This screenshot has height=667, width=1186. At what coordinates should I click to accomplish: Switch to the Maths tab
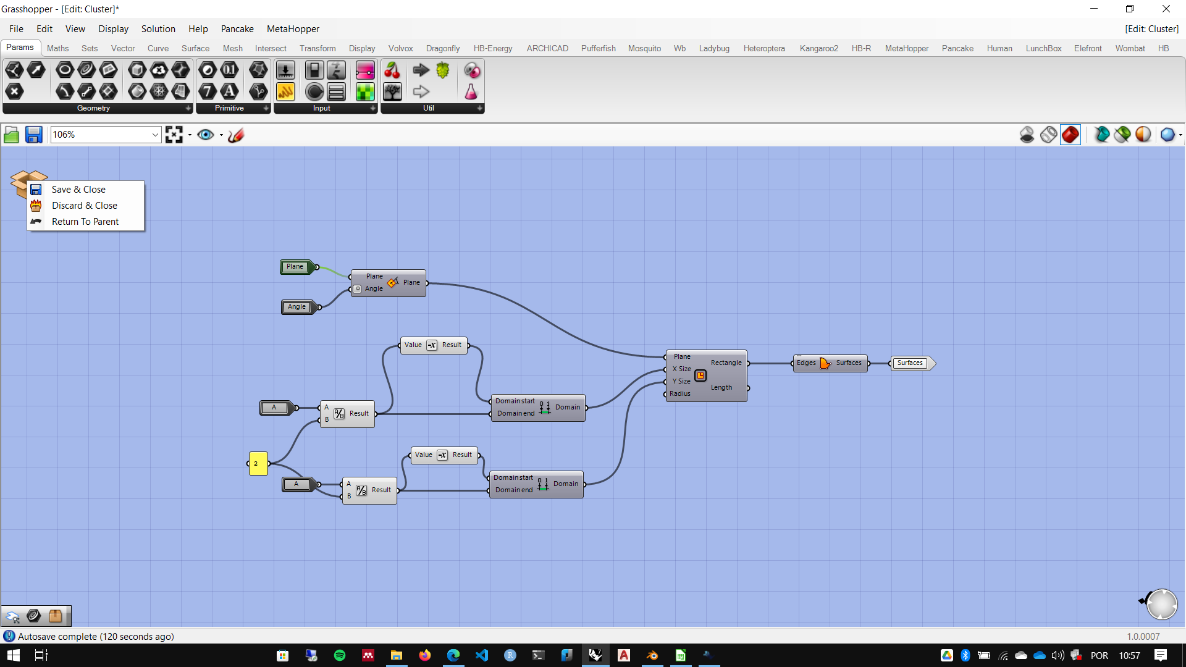coord(58,48)
